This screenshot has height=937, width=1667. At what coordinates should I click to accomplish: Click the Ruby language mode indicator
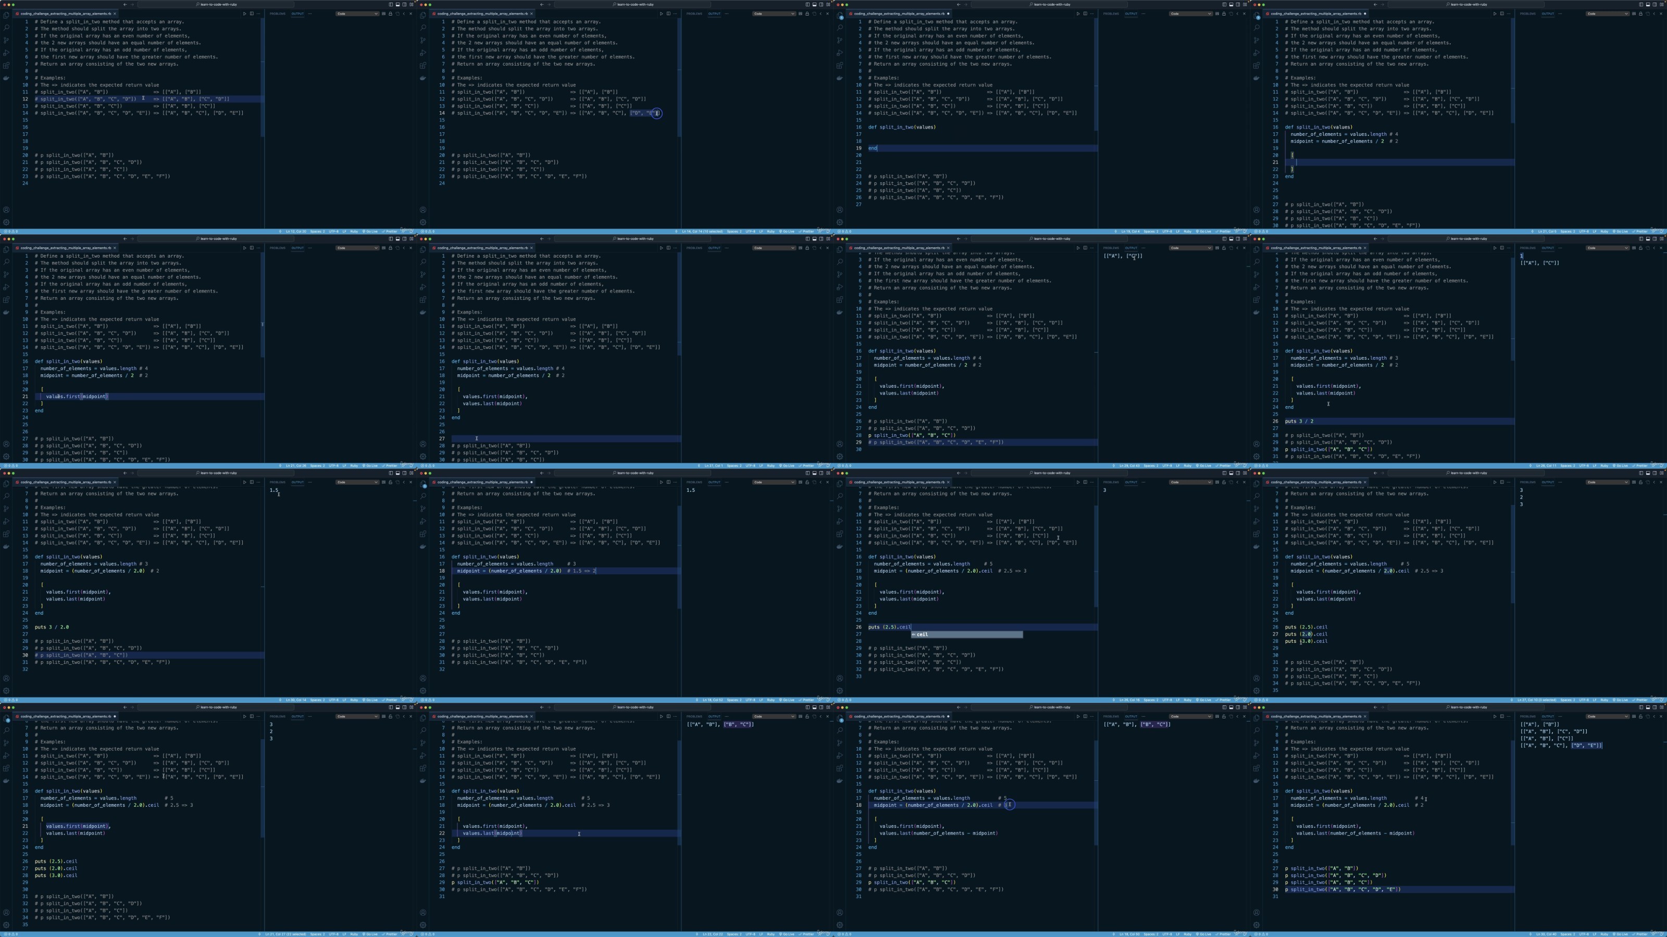(354, 231)
